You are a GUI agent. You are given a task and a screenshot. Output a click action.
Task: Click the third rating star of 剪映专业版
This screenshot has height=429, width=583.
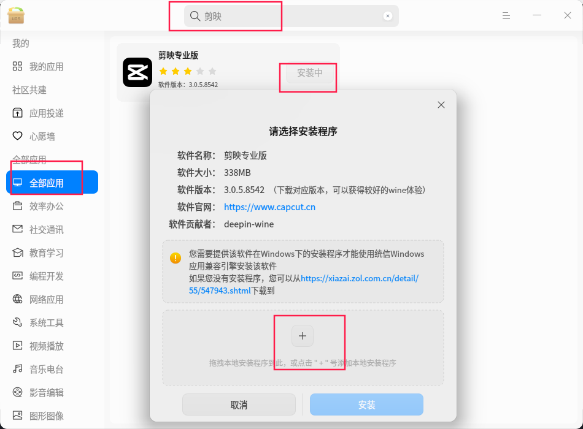click(188, 71)
